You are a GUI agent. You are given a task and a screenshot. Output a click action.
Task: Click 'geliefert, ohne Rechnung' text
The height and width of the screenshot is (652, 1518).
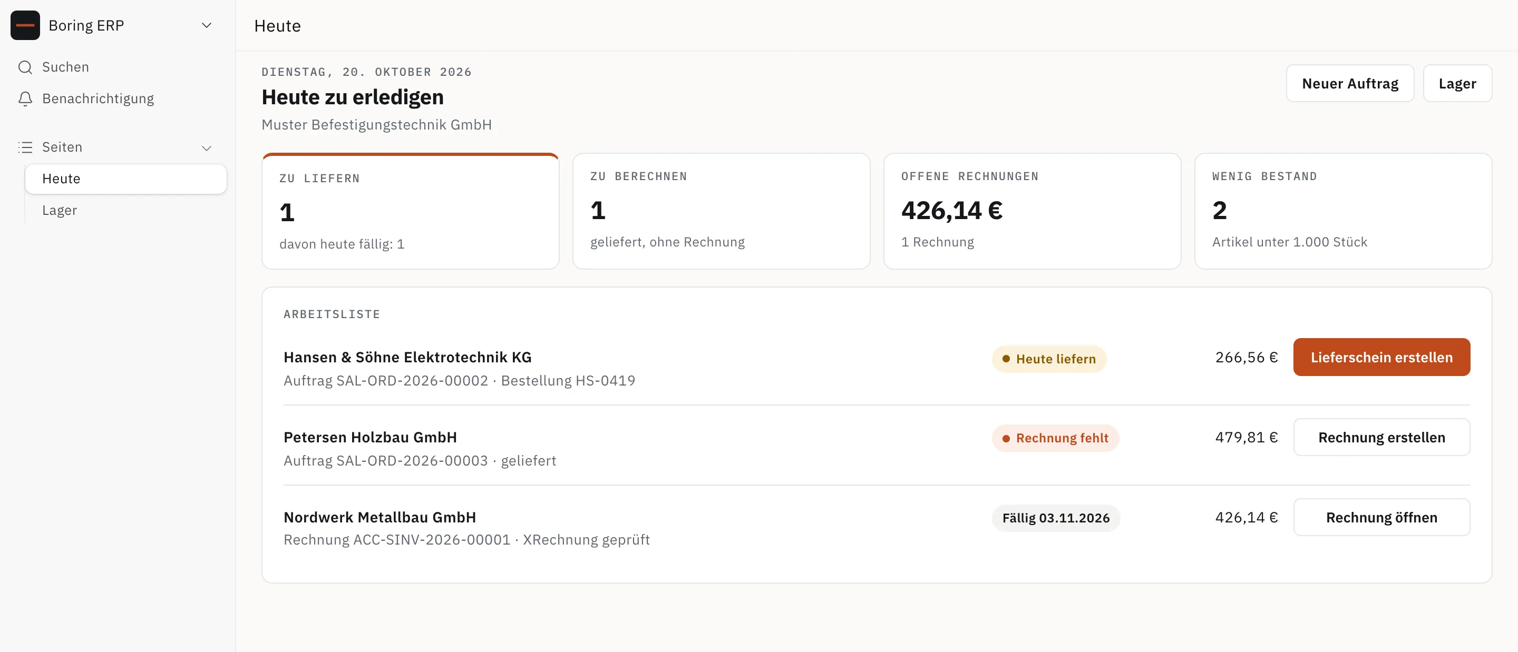(667, 242)
